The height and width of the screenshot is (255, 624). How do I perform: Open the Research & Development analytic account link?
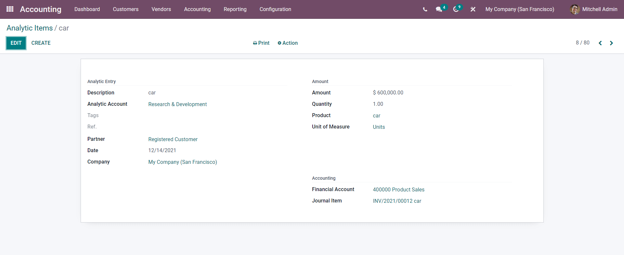click(177, 104)
